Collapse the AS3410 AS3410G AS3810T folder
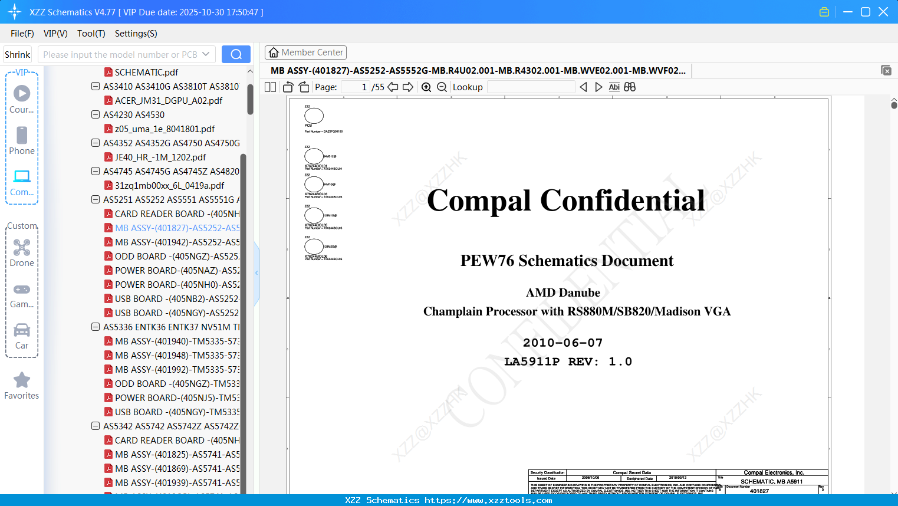 (x=96, y=86)
